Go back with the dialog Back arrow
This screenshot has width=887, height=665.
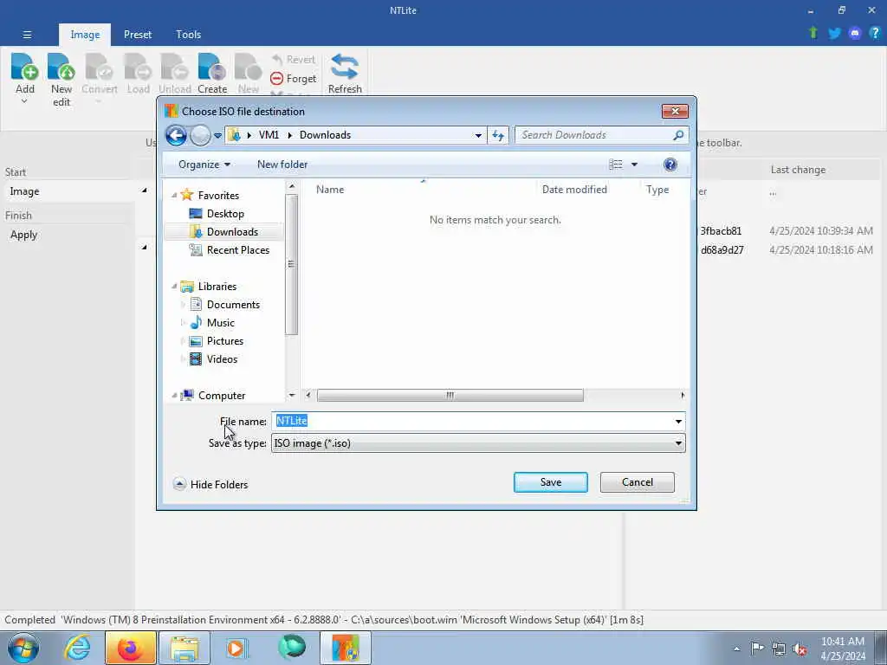176,135
